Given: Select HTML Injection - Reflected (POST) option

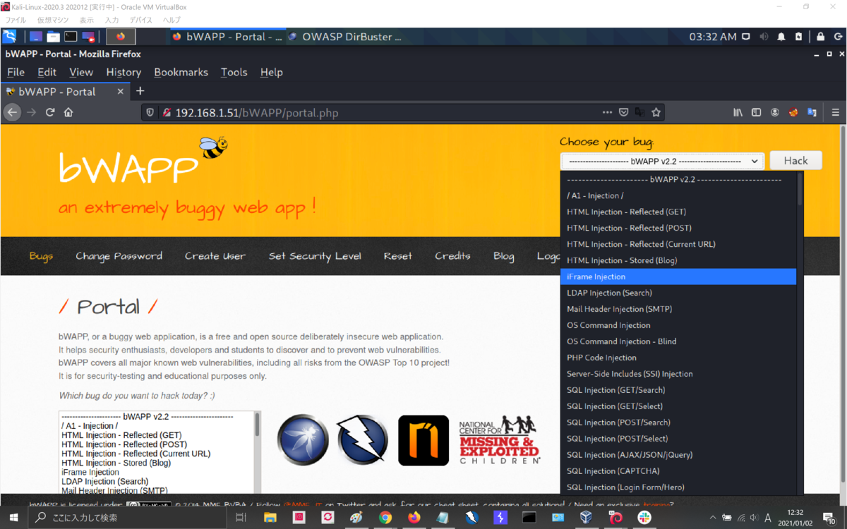Looking at the screenshot, I should point(678,228).
